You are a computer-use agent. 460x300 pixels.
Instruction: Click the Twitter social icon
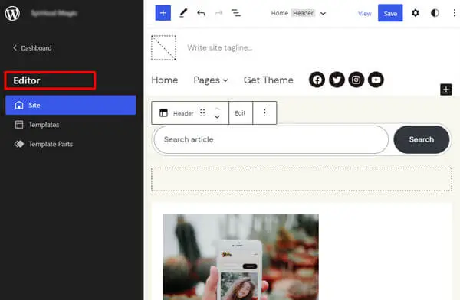pyautogui.click(x=337, y=80)
